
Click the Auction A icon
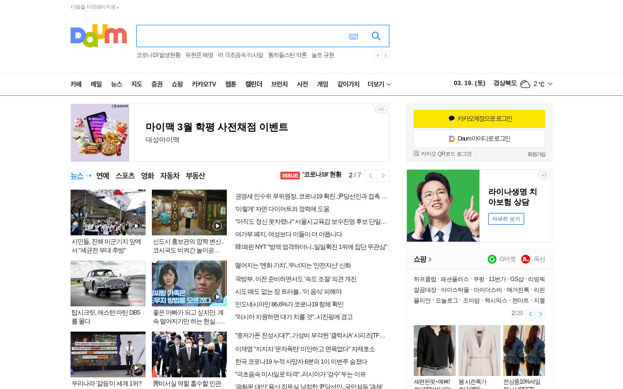click(x=526, y=259)
